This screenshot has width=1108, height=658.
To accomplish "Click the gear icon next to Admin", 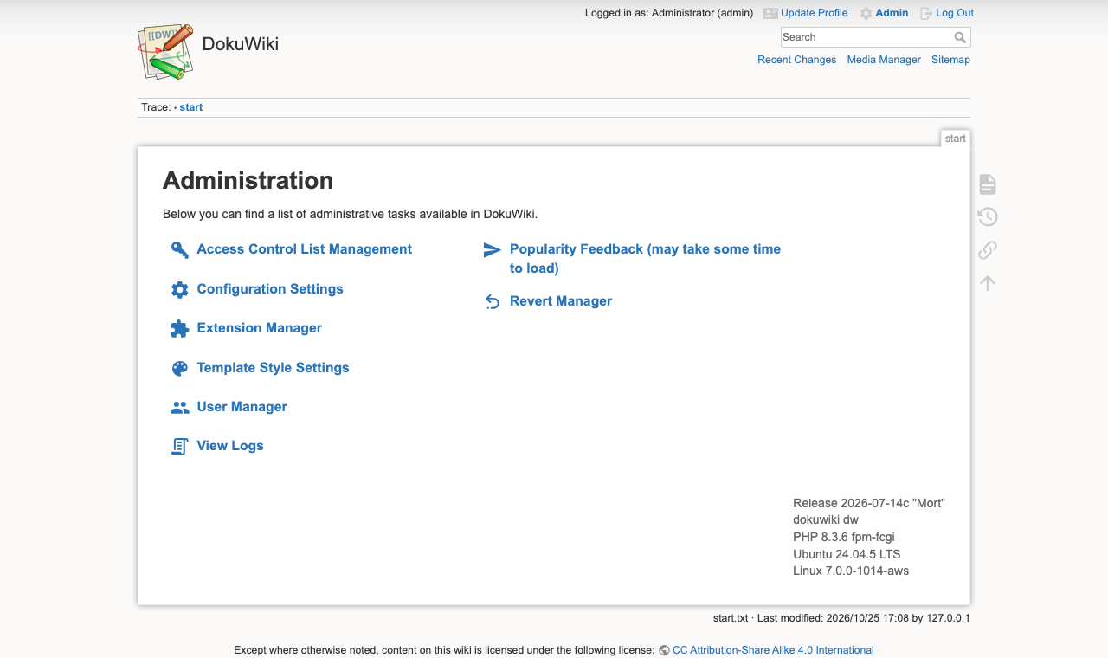I will coord(866,14).
